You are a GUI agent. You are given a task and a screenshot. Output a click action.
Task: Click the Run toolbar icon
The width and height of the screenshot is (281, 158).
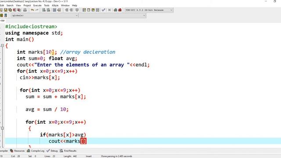click(x=89, y=10)
